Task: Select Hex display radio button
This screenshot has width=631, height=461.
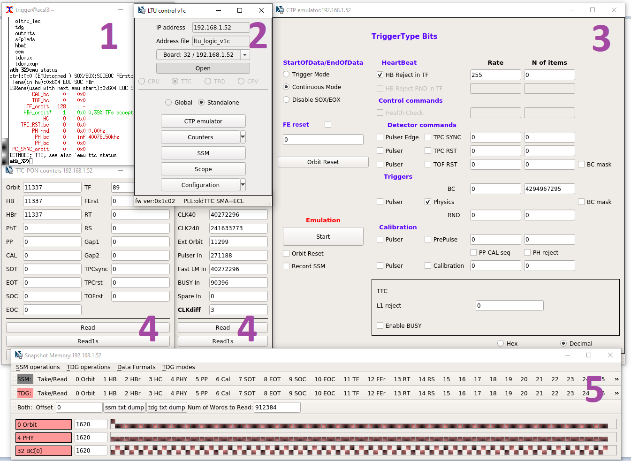Action: 501,343
